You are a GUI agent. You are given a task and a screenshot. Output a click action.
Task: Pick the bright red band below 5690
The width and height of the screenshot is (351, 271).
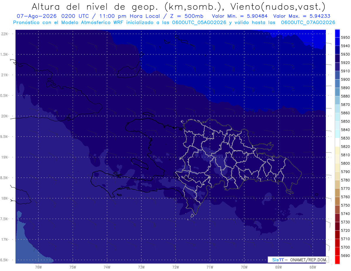pos(337,260)
